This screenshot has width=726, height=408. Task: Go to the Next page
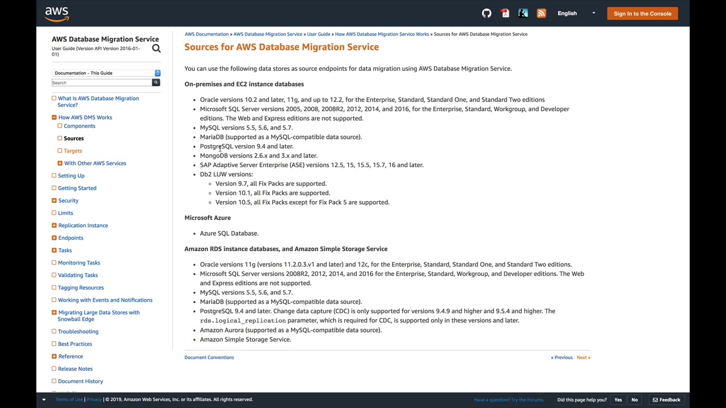tap(584, 358)
